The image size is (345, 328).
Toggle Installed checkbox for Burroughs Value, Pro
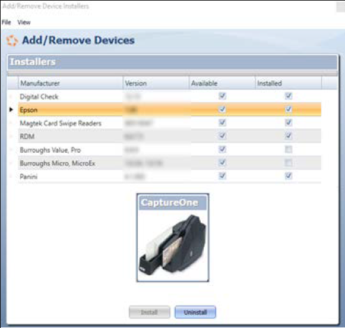click(289, 150)
